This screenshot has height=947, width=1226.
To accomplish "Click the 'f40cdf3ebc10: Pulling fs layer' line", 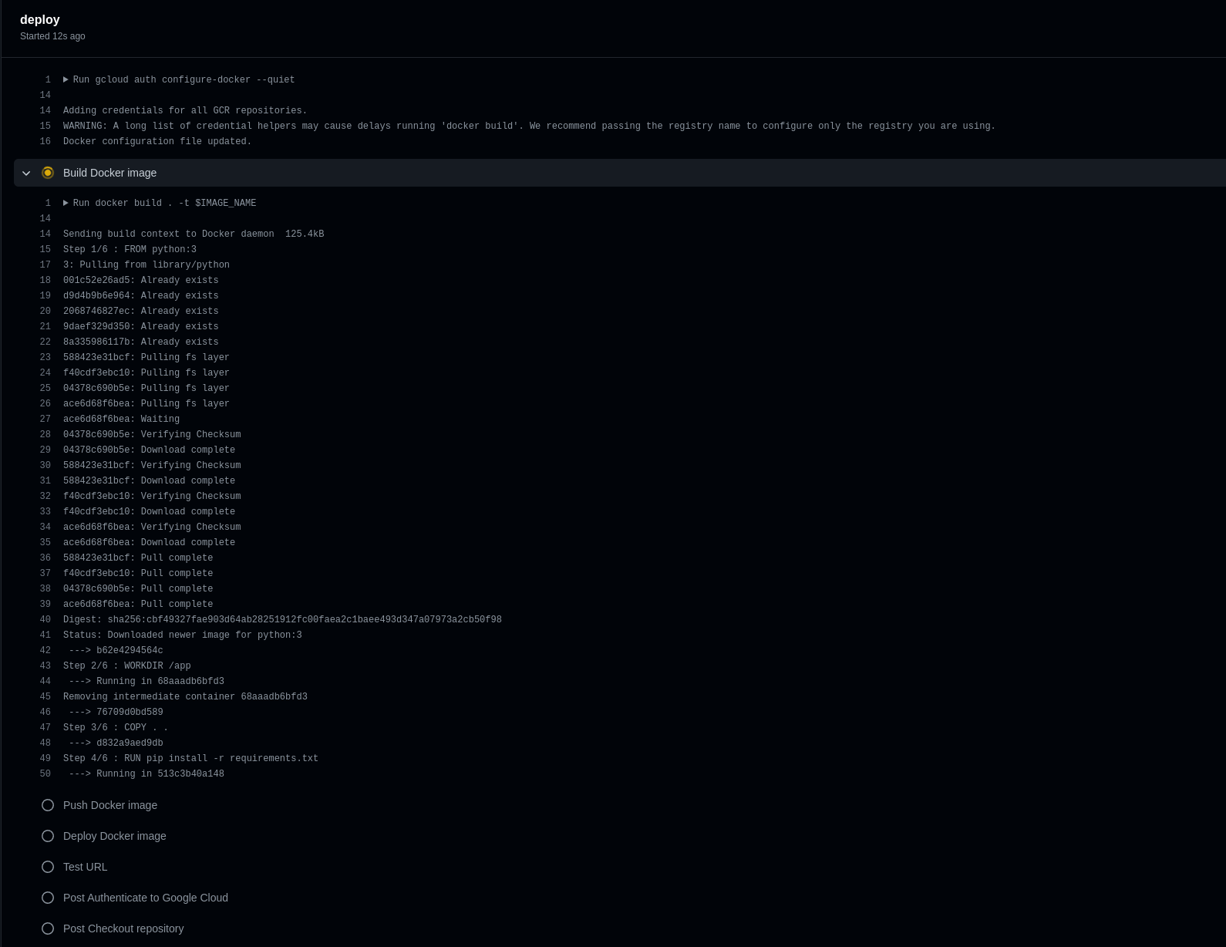I will pos(147,372).
